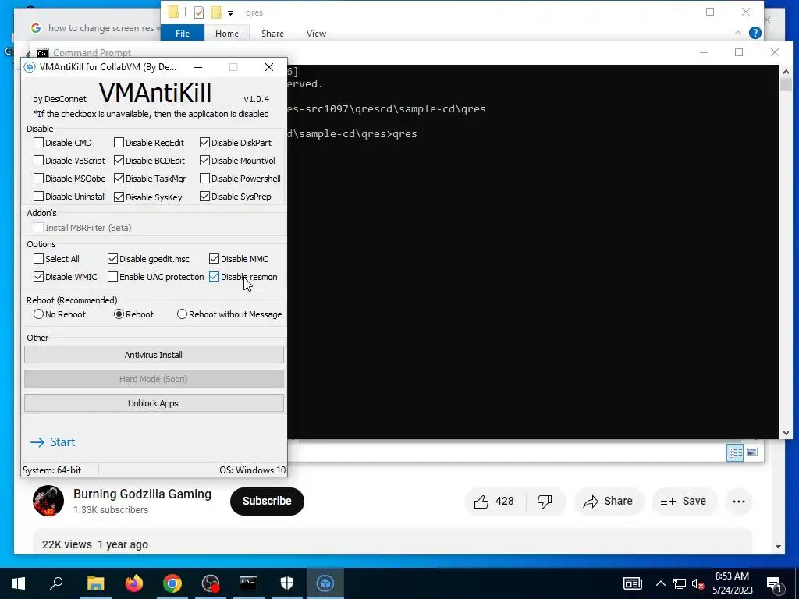Viewport: 799px width, 599px height.
Task: Open Explorer Home ribbon tab
Action: click(x=227, y=33)
